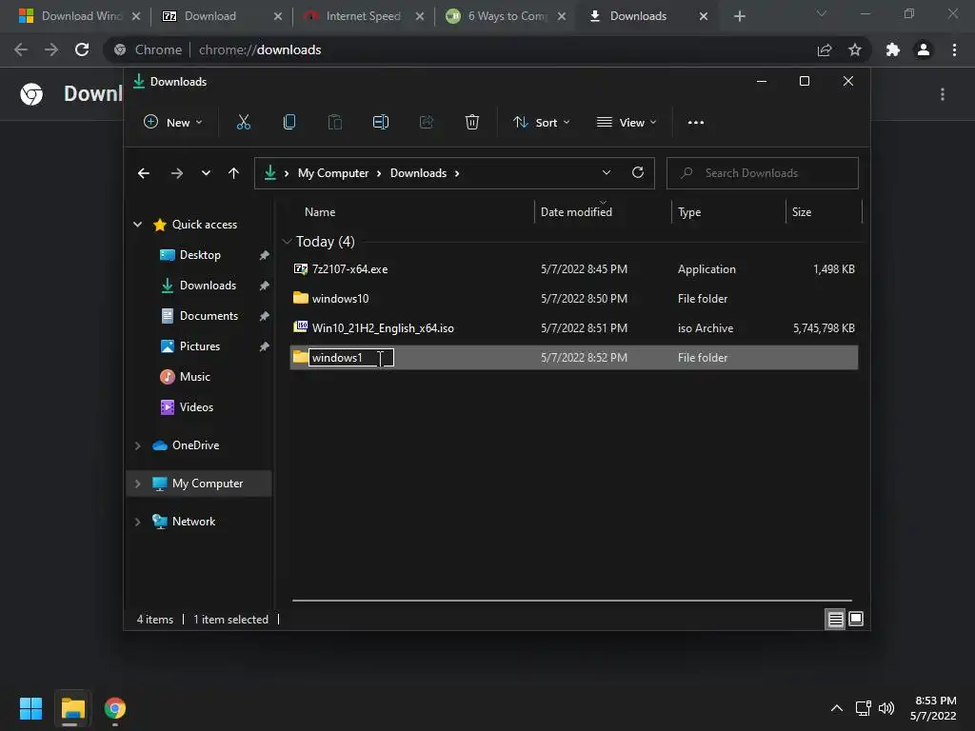Viewport: 975px width, 731px height.
Task: Click the Cut scissors icon in Explorer toolbar
Action: (243, 123)
